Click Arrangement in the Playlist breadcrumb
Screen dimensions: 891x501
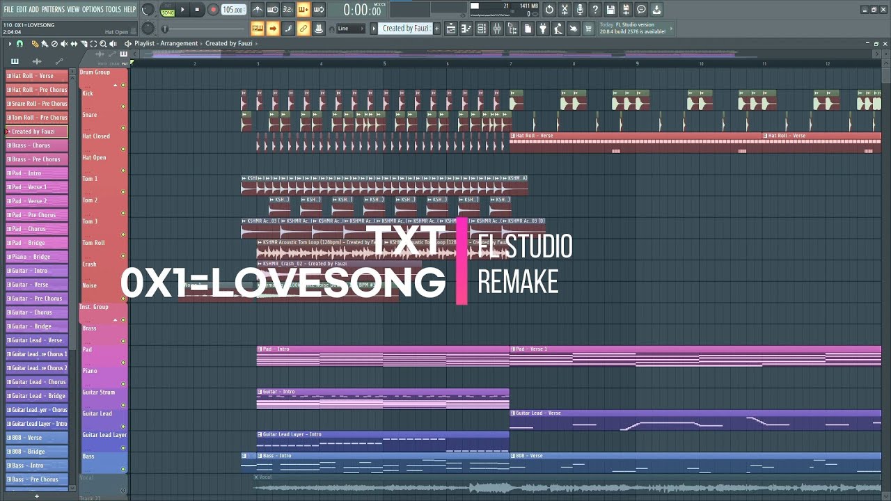(179, 43)
